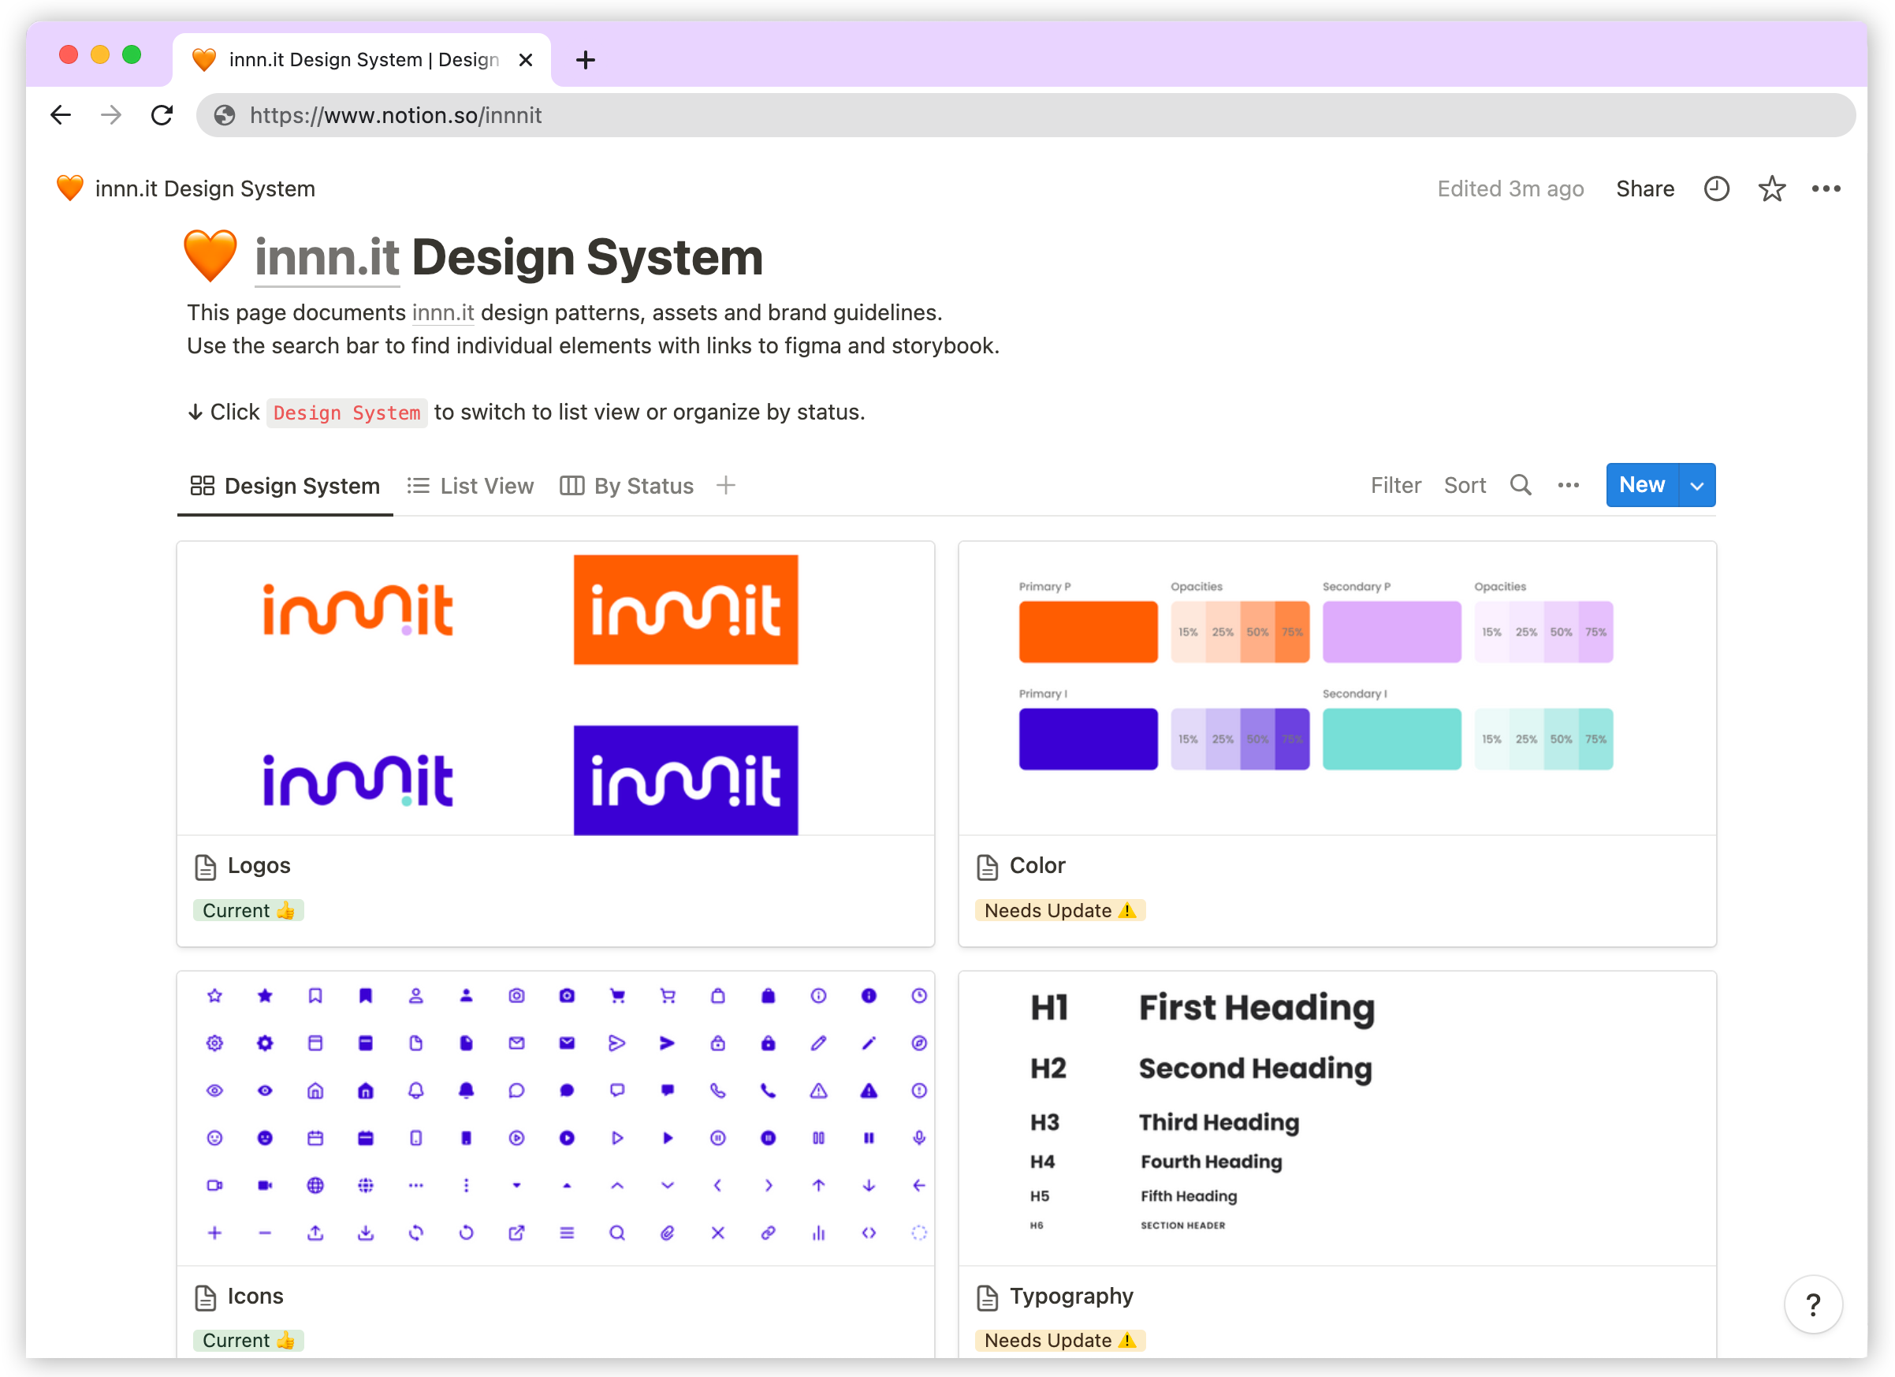The height and width of the screenshot is (1377, 1895).
Task: Open the help question mark button
Action: point(1812,1304)
